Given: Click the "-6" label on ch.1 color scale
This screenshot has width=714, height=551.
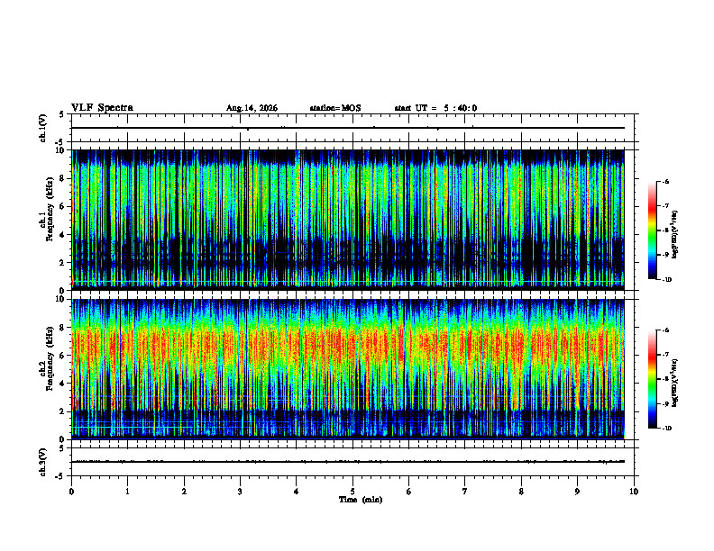Looking at the screenshot, I should coord(665,182).
